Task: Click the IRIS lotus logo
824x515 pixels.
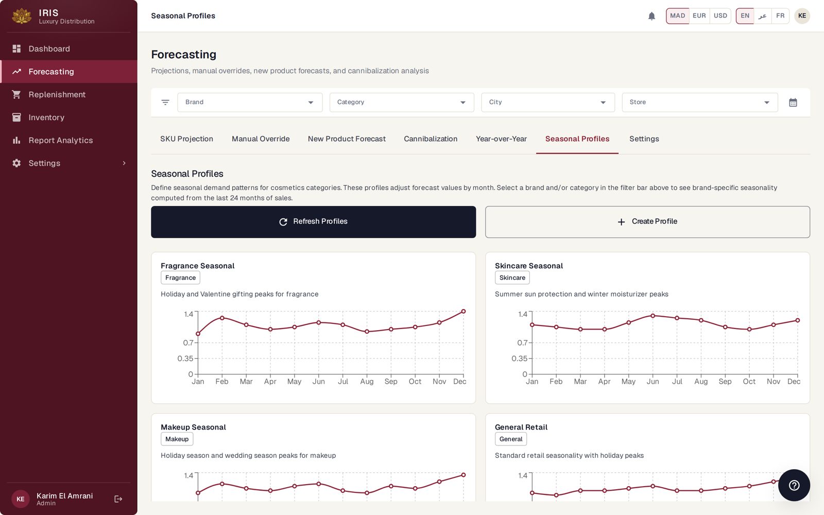Action: point(22,16)
